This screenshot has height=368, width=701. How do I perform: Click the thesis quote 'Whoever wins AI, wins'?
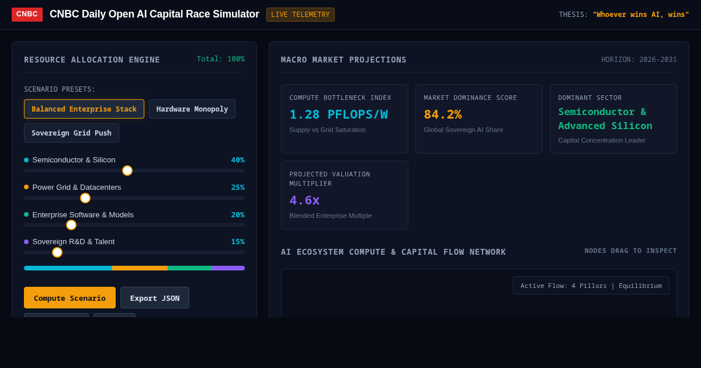point(641,15)
